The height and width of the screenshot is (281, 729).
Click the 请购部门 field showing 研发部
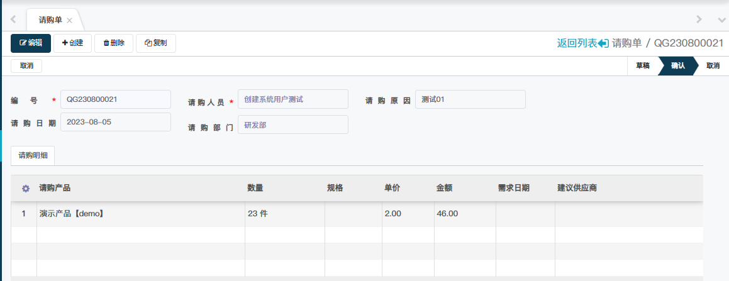coord(292,124)
